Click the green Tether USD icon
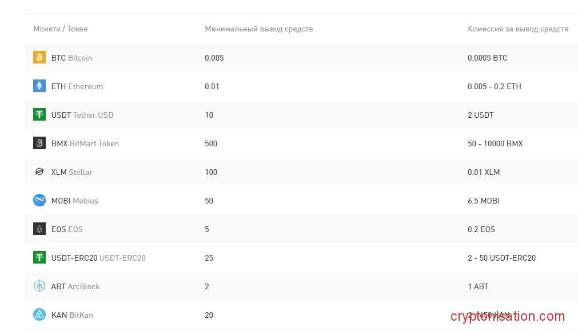The width and height of the screenshot is (578, 331). pos(39,114)
